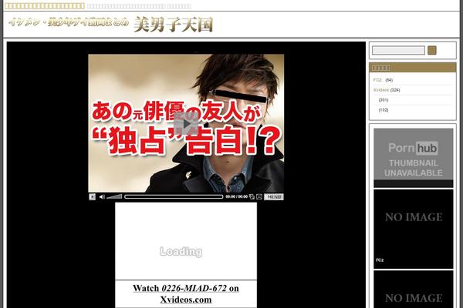463x308 pixels.
Task: Open the category link with count (301)
Action: click(x=384, y=100)
